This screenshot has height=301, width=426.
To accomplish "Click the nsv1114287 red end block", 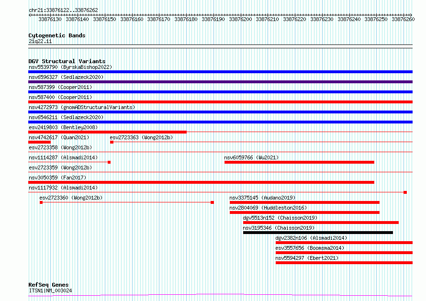I will [109, 162].
